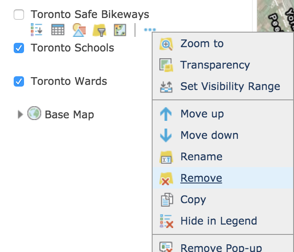Uncheck the Toronto Wards layer
Image resolution: width=294 pixels, height=252 pixels.
coord(19,81)
